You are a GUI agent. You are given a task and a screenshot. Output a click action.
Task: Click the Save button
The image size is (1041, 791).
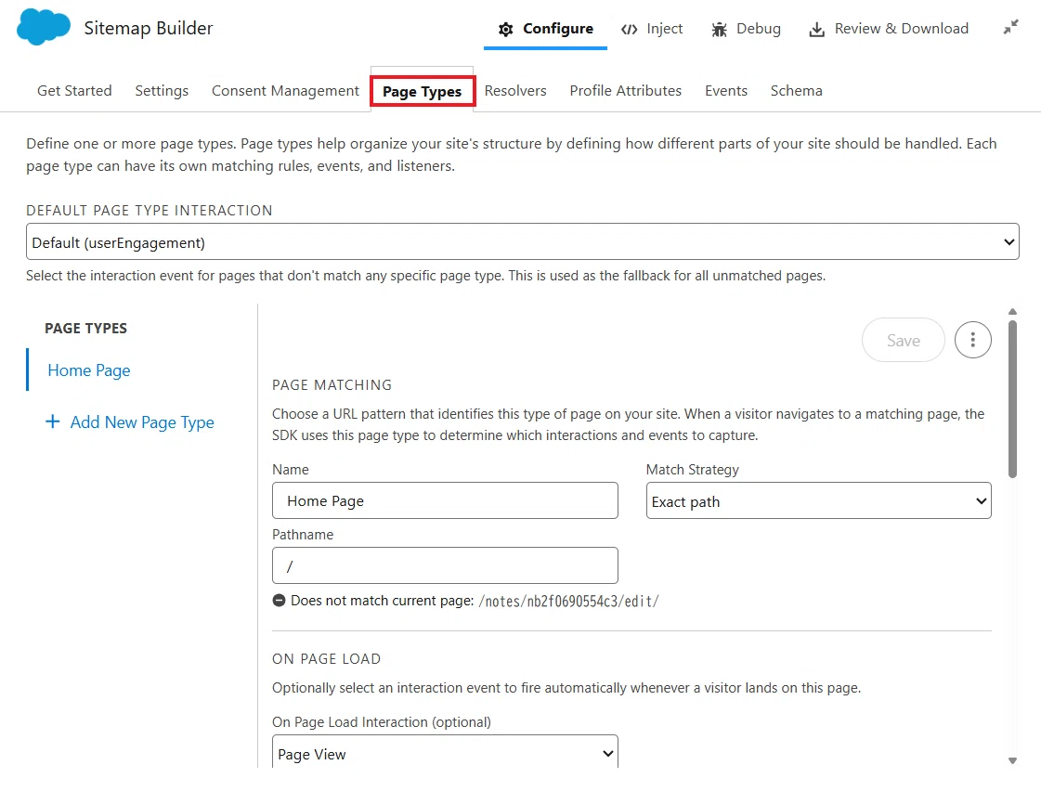tap(903, 340)
